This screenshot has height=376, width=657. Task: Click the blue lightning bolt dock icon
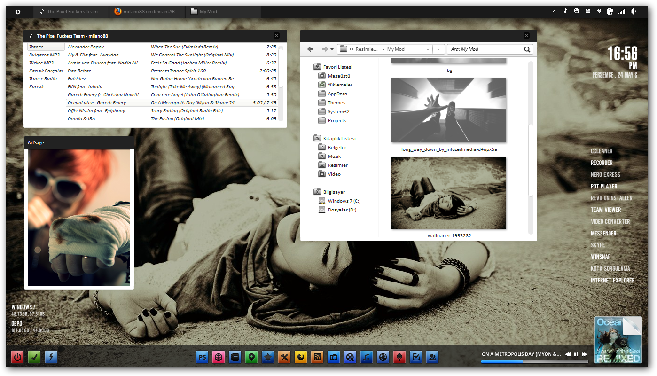pyautogui.click(x=51, y=357)
